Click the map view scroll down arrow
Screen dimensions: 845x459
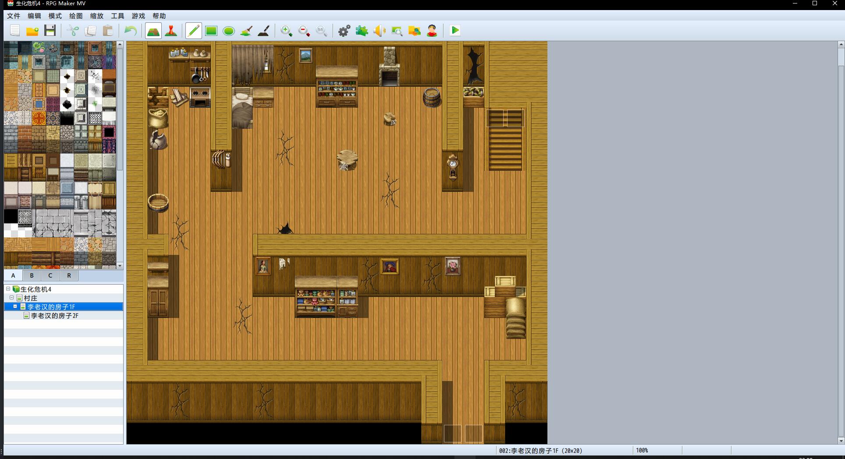coord(841,441)
